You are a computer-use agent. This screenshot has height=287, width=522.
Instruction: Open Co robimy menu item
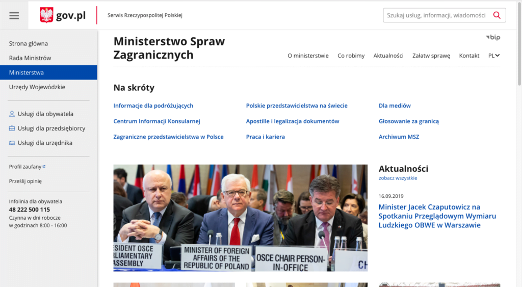[351, 56]
